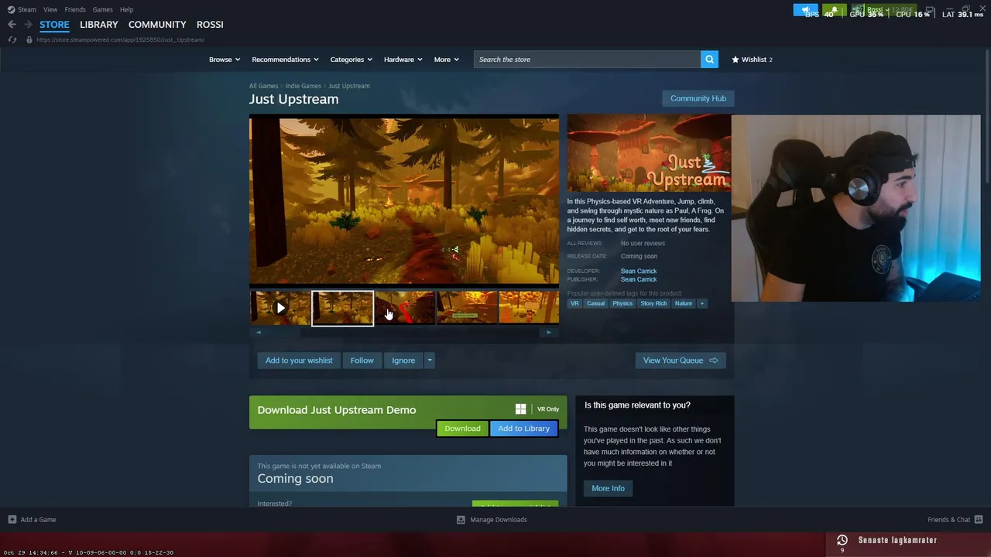The height and width of the screenshot is (557, 991).
Task: Click Community Hub button
Action: click(x=698, y=98)
